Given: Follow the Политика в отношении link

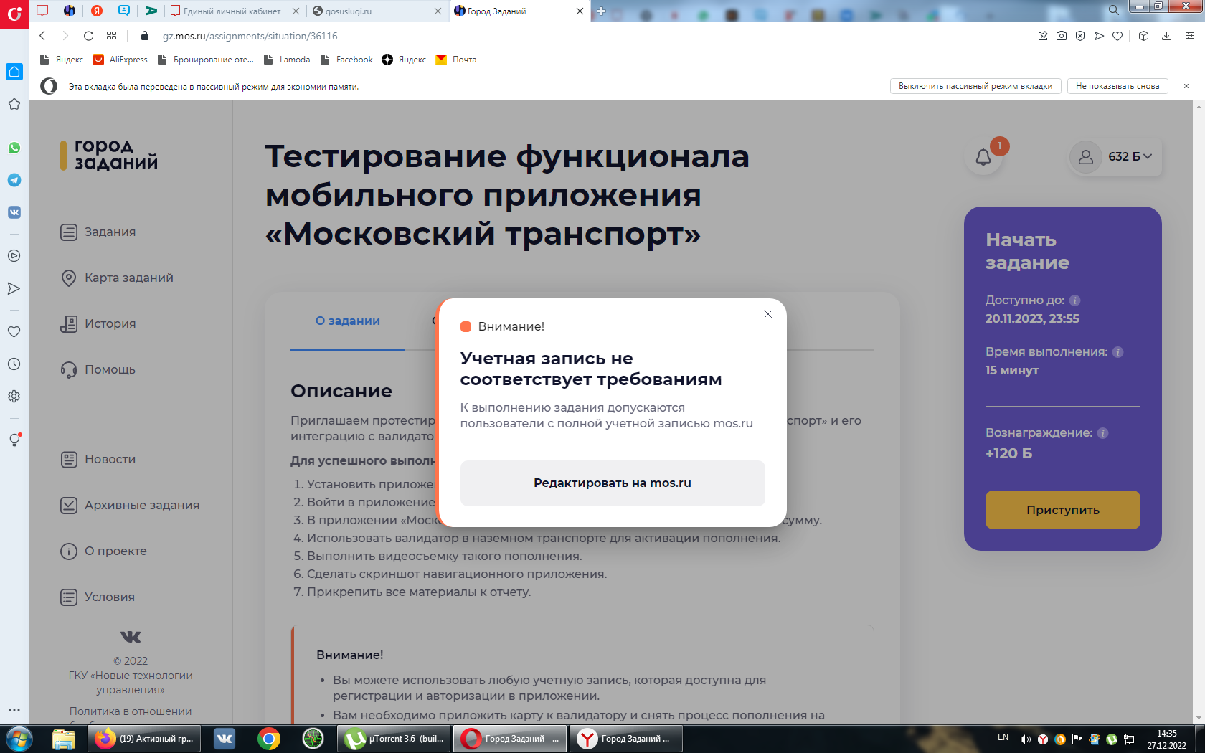Looking at the screenshot, I should [x=131, y=711].
